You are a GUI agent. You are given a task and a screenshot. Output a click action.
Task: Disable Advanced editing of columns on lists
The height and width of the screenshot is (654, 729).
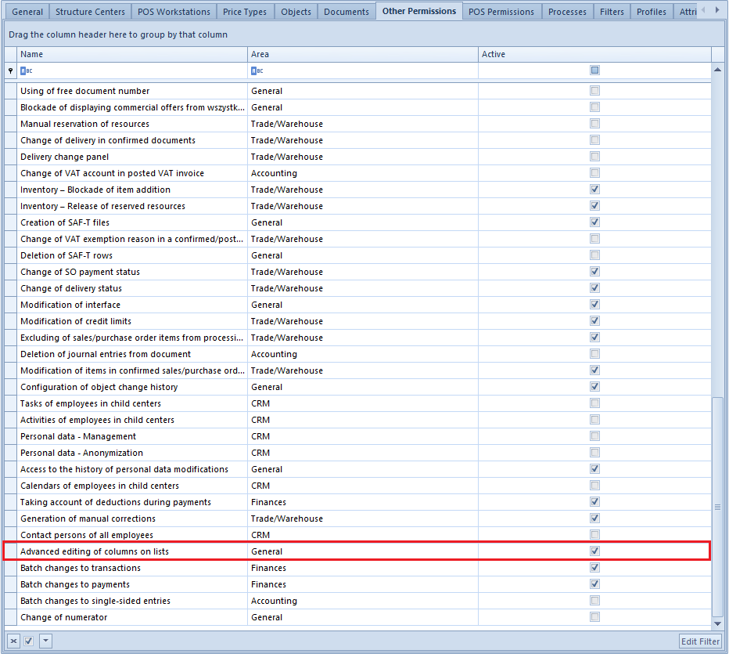pos(594,551)
